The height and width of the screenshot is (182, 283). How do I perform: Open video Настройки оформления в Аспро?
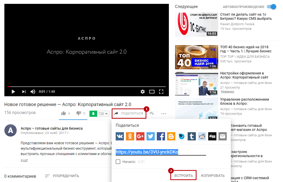(244, 75)
